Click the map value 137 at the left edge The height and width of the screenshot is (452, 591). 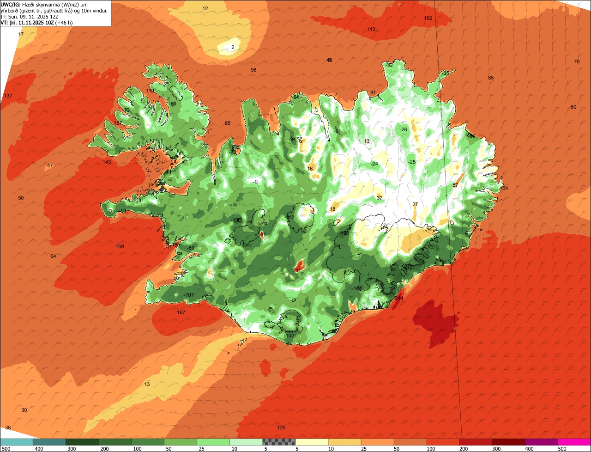click(8, 96)
